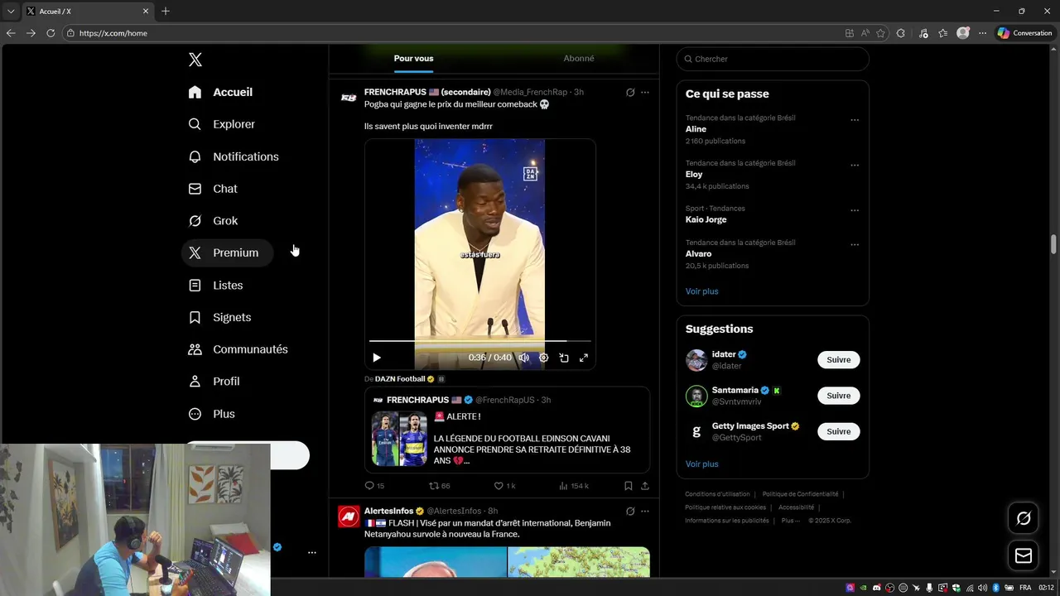
Task: Open Grok action on AlertesInfos post
Action: pos(630,511)
